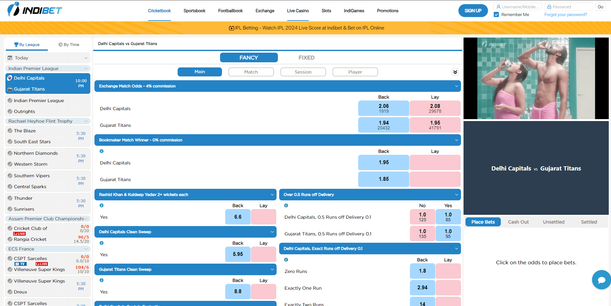This screenshot has width=611, height=306.
Task: Open the Sportsbook section from top navigation
Action: tap(194, 11)
